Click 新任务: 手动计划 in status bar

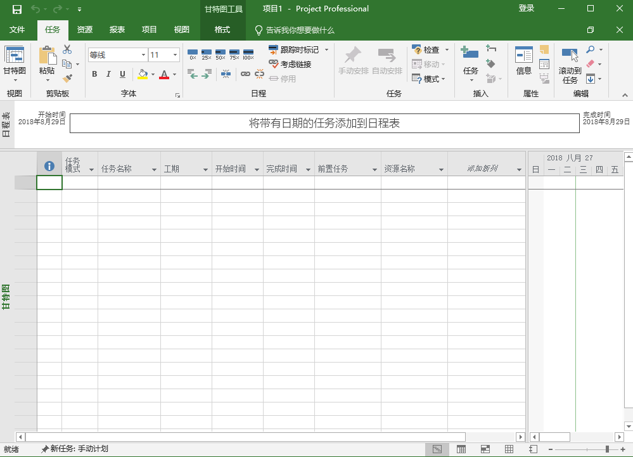[x=75, y=449]
